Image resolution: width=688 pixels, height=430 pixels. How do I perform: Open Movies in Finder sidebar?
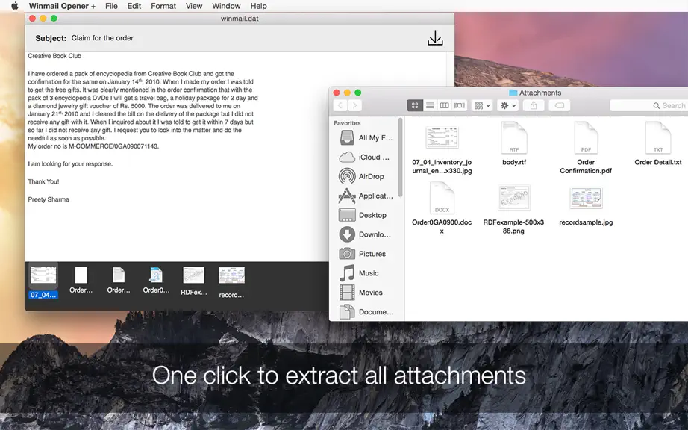pyautogui.click(x=360, y=292)
